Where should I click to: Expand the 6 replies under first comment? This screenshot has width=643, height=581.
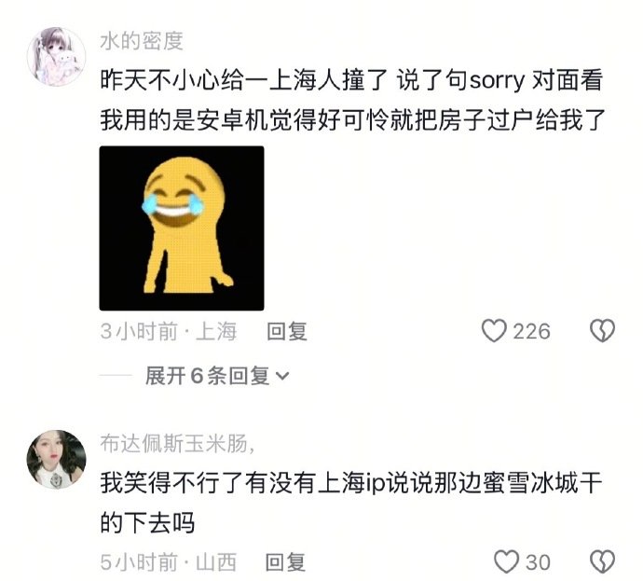click(x=217, y=376)
